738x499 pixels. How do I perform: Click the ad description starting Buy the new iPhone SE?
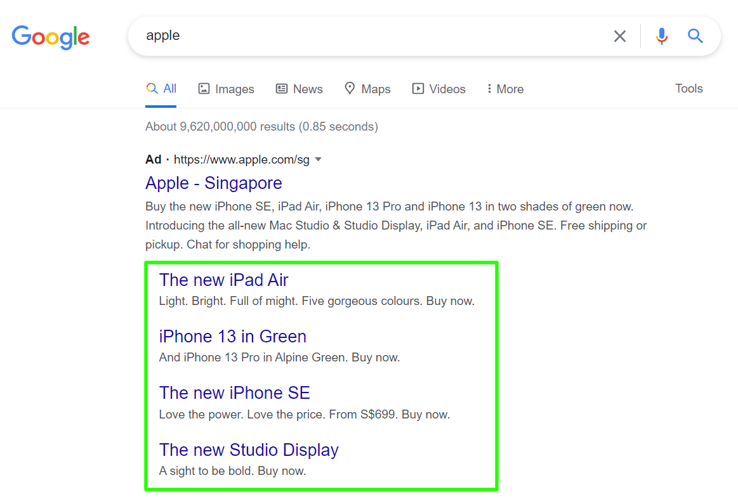coord(396,226)
